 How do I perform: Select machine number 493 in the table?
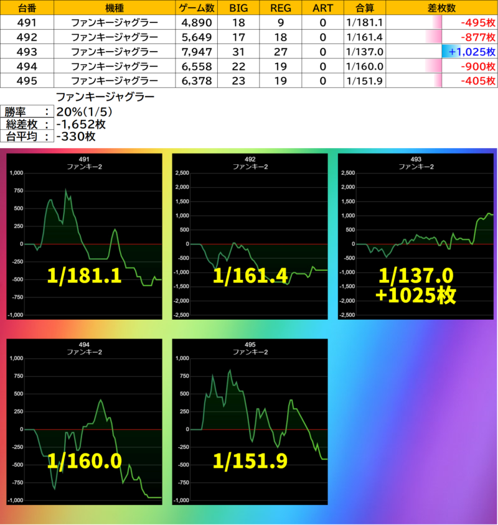(27, 52)
